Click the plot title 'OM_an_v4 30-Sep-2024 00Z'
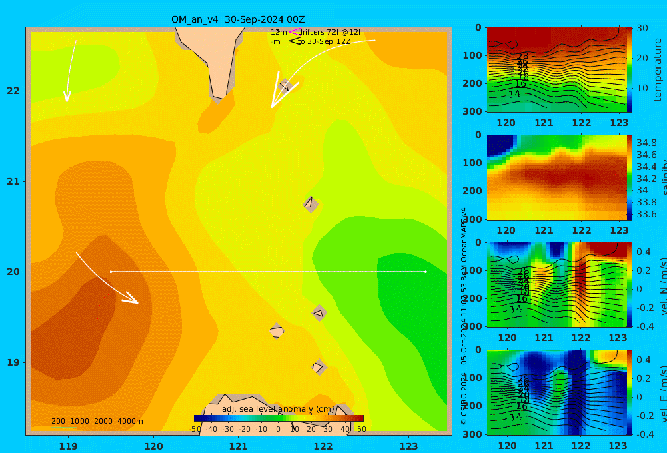 click(x=238, y=19)
